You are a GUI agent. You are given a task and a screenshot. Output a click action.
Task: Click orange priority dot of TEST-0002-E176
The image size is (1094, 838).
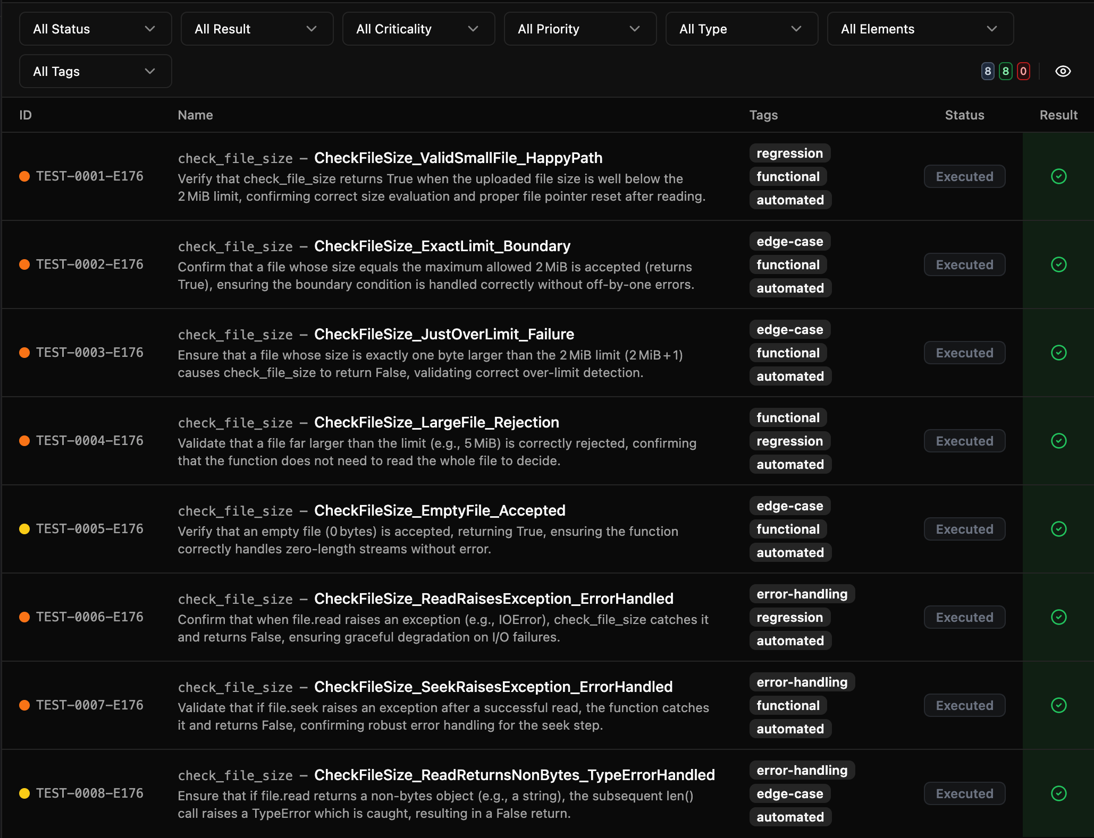(x=24, y=264)
